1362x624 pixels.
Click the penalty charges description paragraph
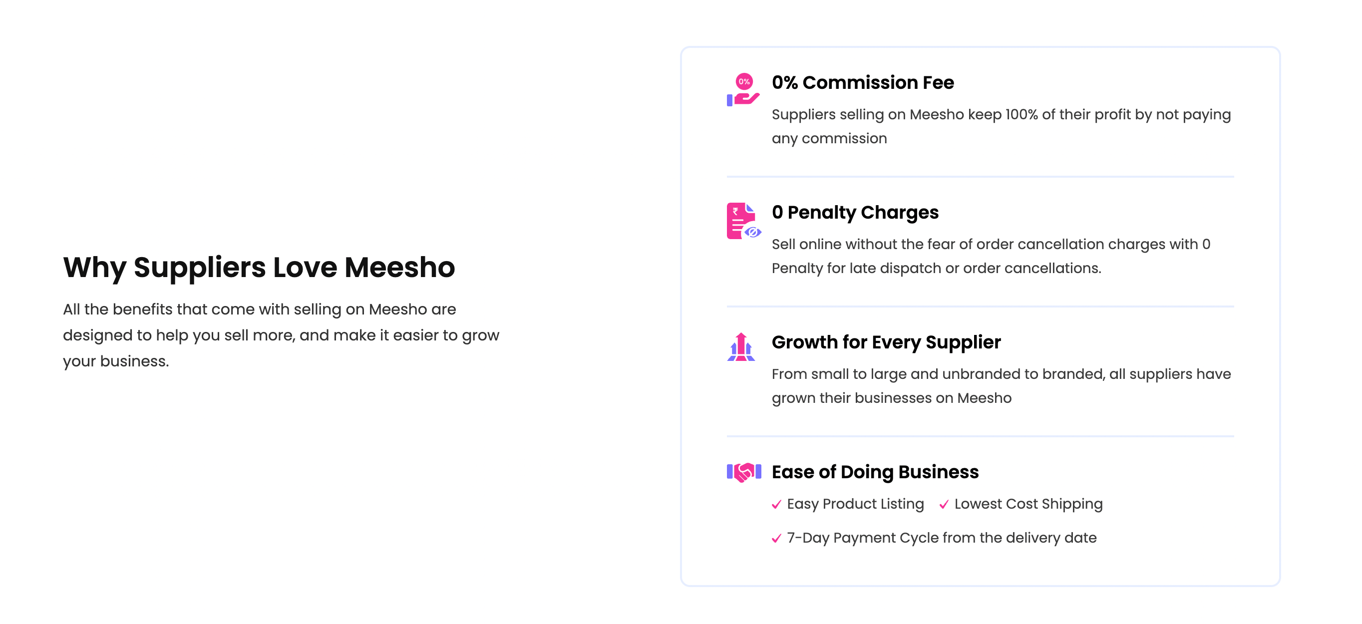tap(991, 256)
